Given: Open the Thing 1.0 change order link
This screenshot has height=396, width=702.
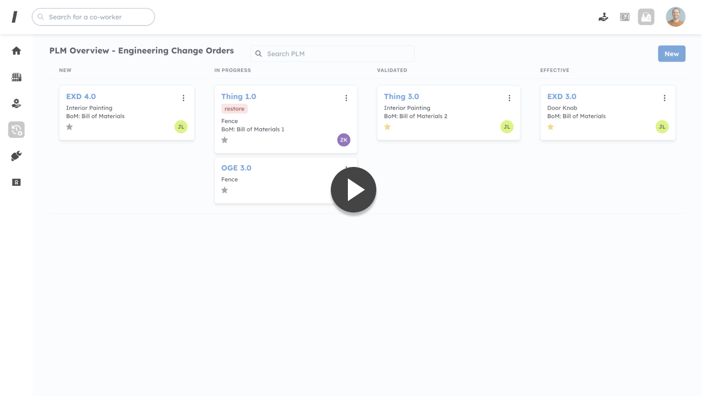Looking at the screenshot, I should pos(239,97).
